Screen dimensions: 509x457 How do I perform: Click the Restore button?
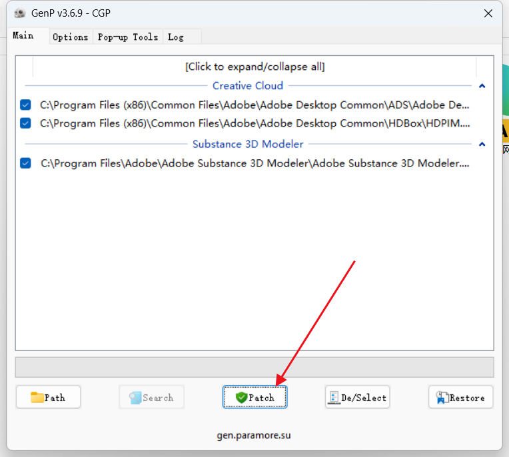coord(460,397)
